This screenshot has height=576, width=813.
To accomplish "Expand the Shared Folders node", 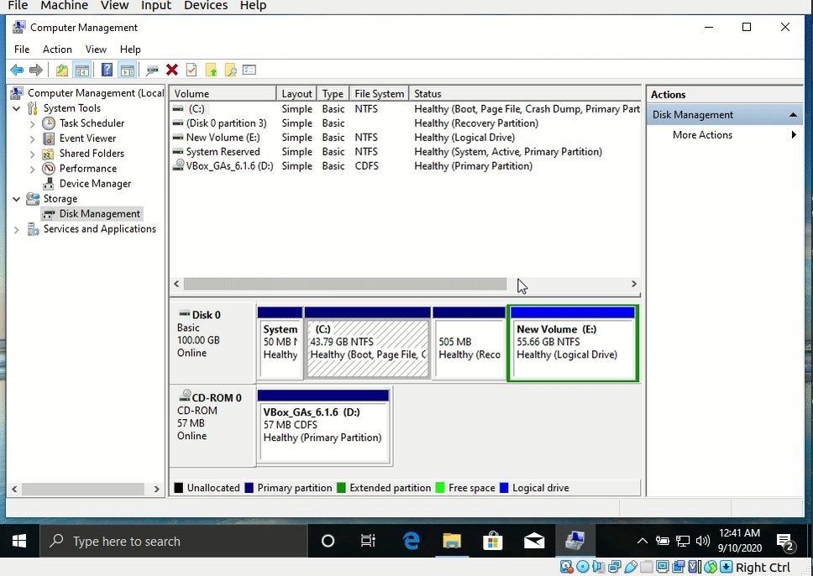I will [x=32, y=154].
